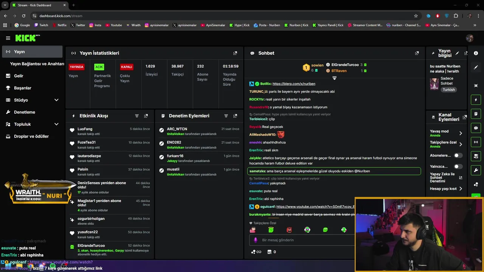Image resolution: width=484 pixels, height=272 pixels.
Task: Click the message input field Bir mesaj gönderin
Action: (302, 240)
